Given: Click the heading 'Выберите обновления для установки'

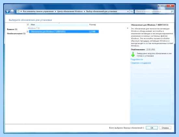Looking at the screenshot, I should point(30,20).
